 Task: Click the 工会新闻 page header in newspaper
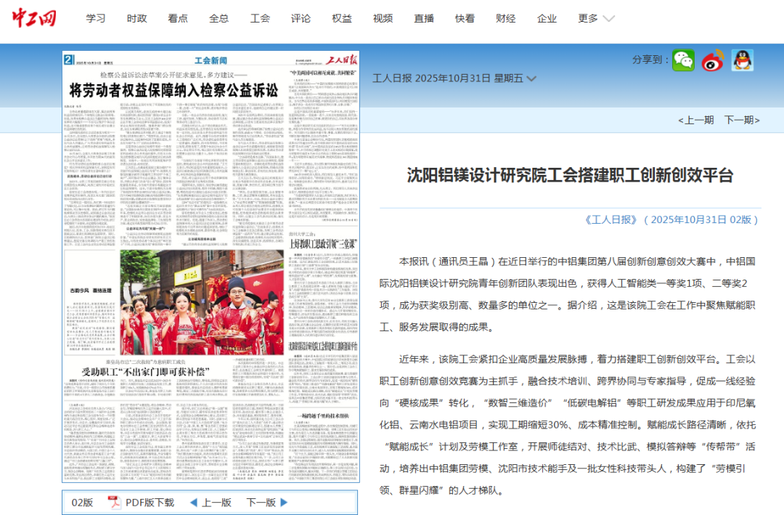[x=211, y=60]
